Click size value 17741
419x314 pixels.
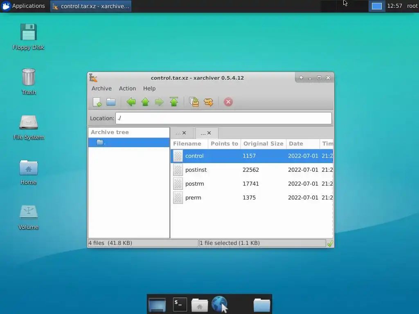point(251,184)
